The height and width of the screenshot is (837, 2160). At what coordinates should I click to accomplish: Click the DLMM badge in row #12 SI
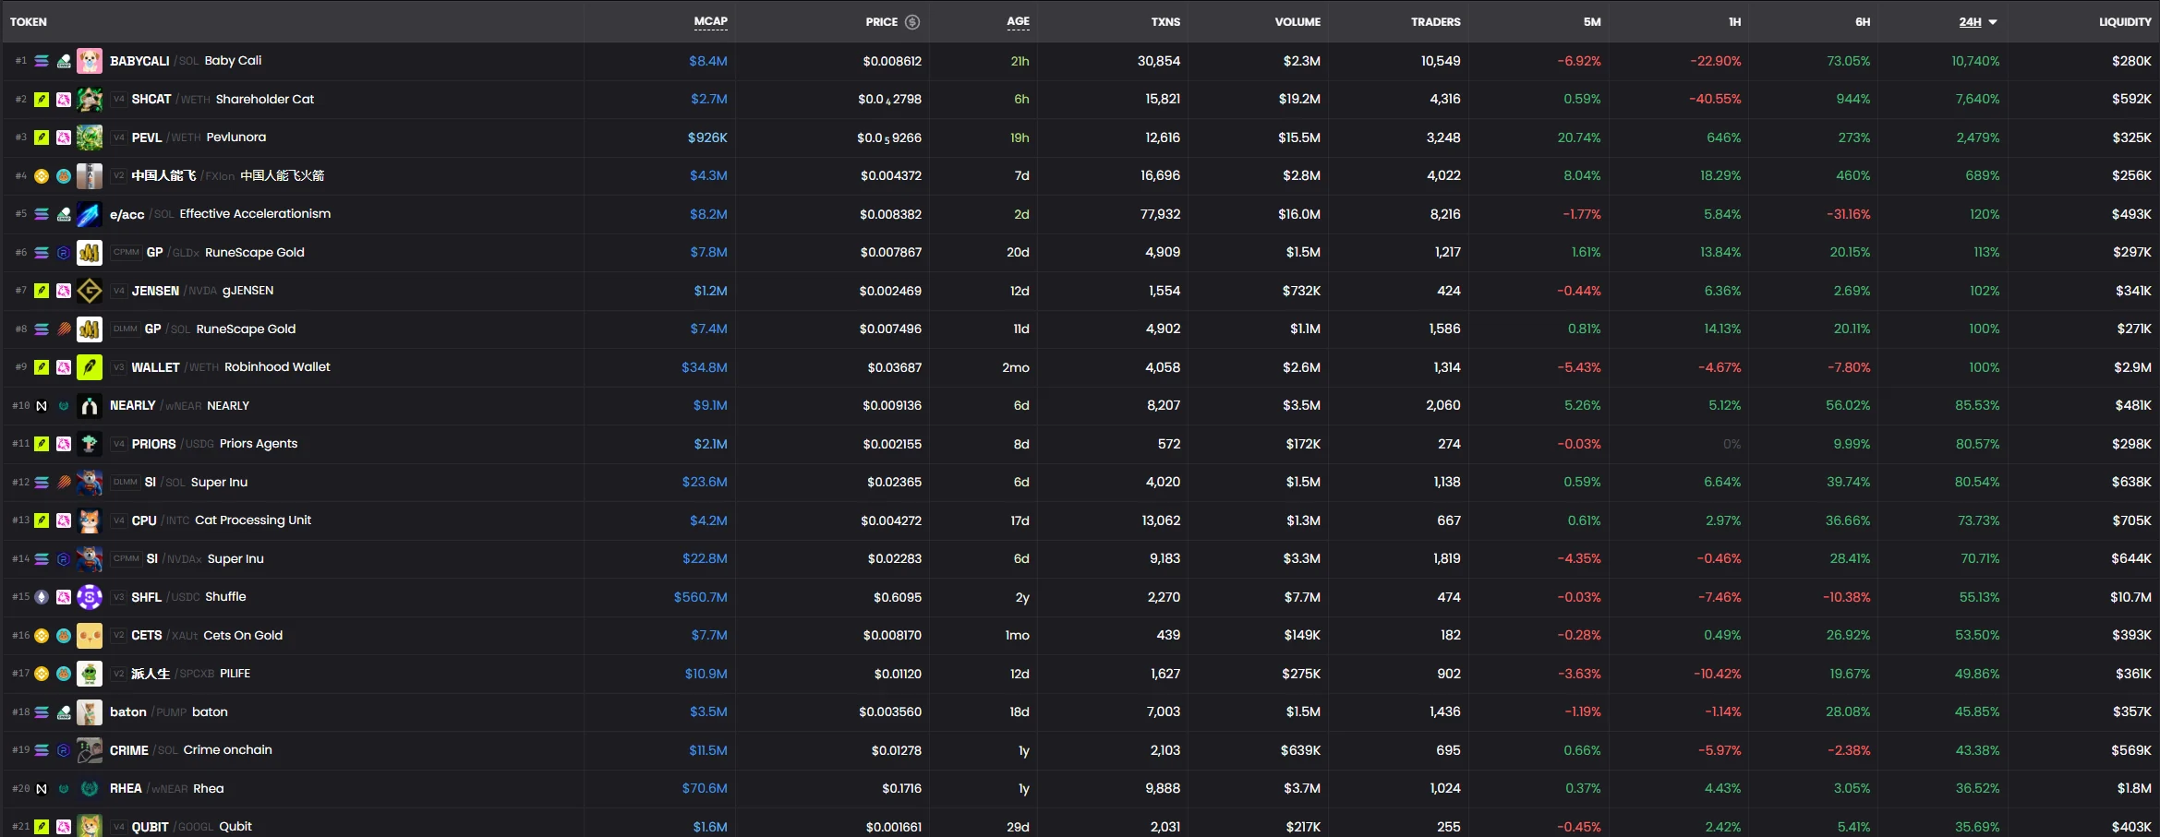click(125, 483)
